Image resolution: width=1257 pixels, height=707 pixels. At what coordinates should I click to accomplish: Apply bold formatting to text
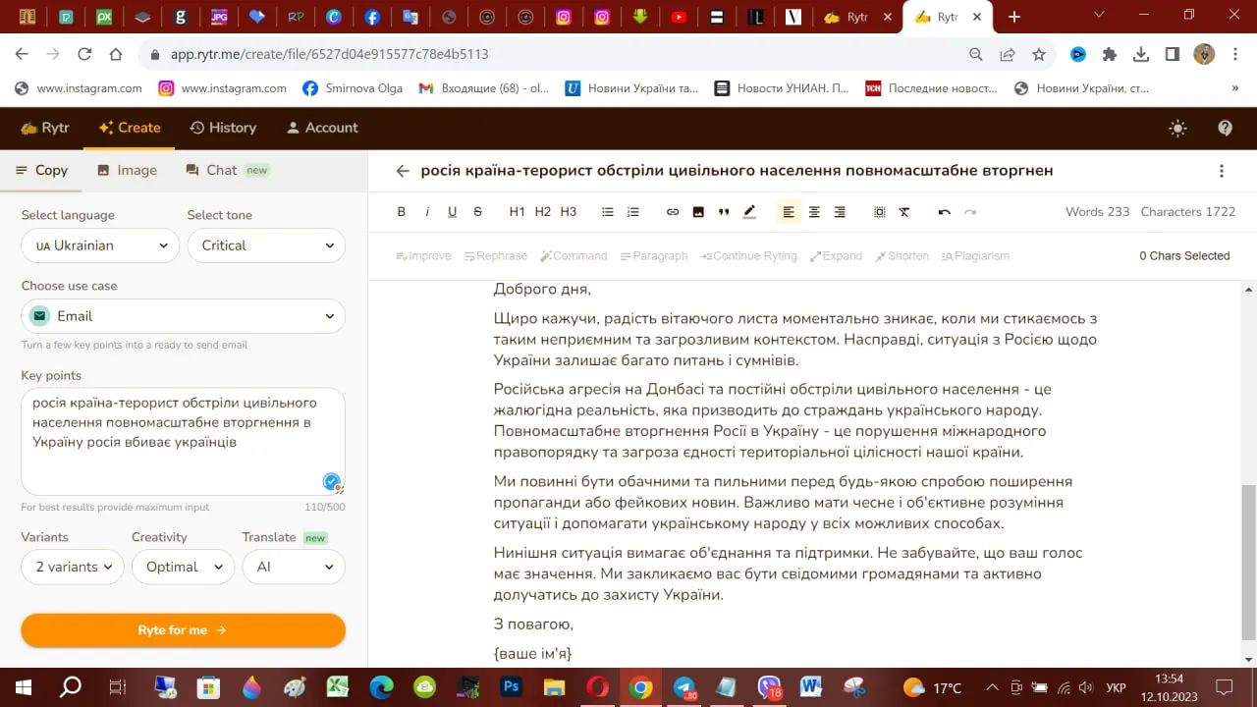tap(401, 211)
